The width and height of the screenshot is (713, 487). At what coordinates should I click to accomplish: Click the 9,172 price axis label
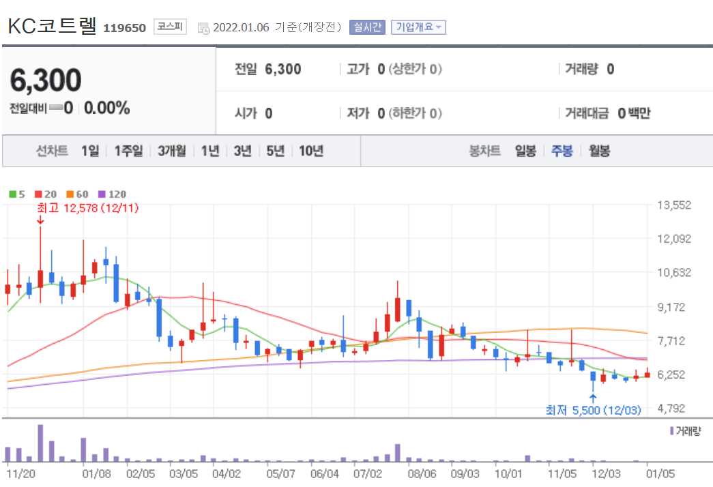(671, 307)
